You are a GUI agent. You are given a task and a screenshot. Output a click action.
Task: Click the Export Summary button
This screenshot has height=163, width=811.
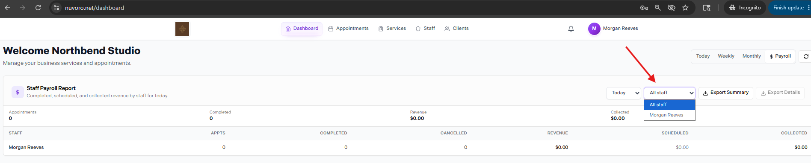pos(726,93)
